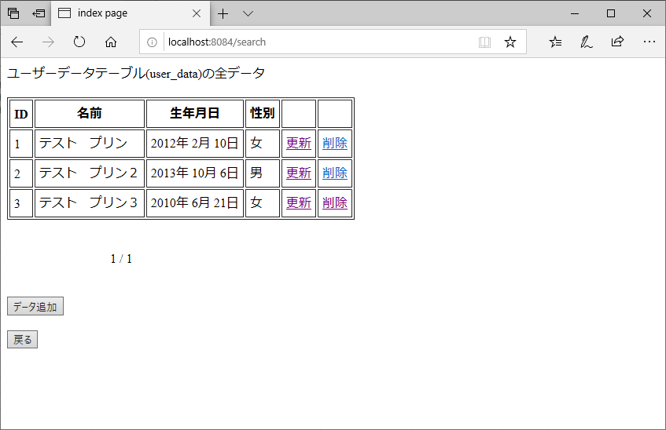This screenshot has height=430, width=666.
Task: Set these tabs aside
Action: pyautogui.click(x=38, y=13)
